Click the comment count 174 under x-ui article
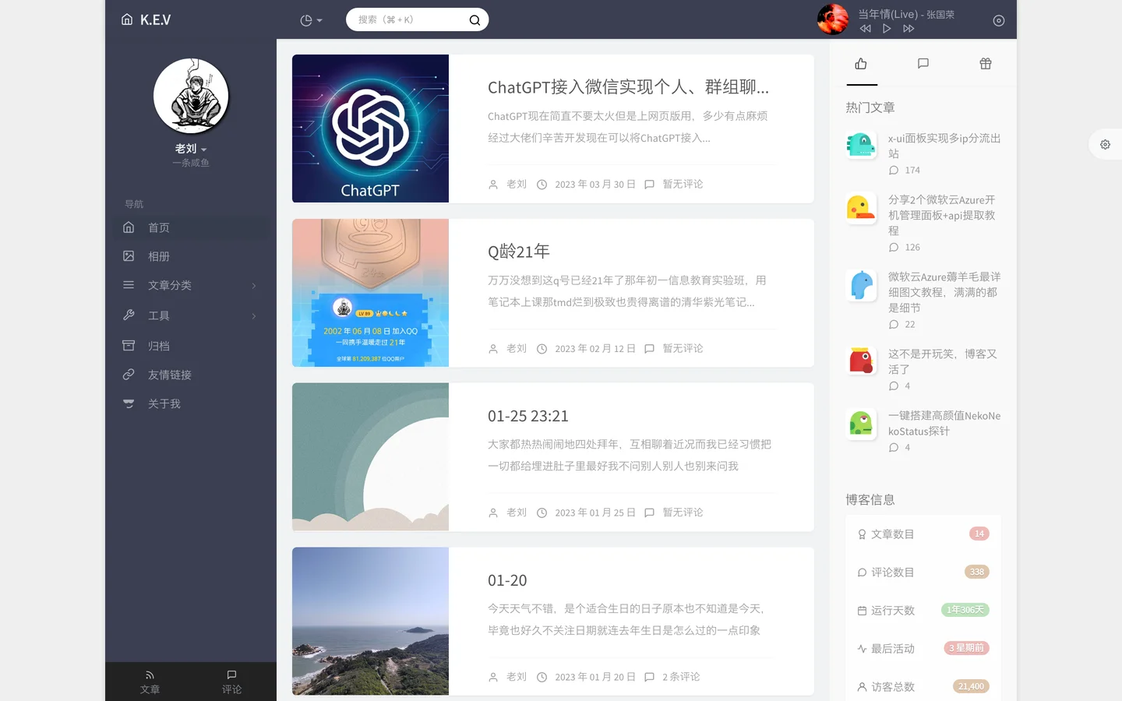 click(x=912, y=171)
